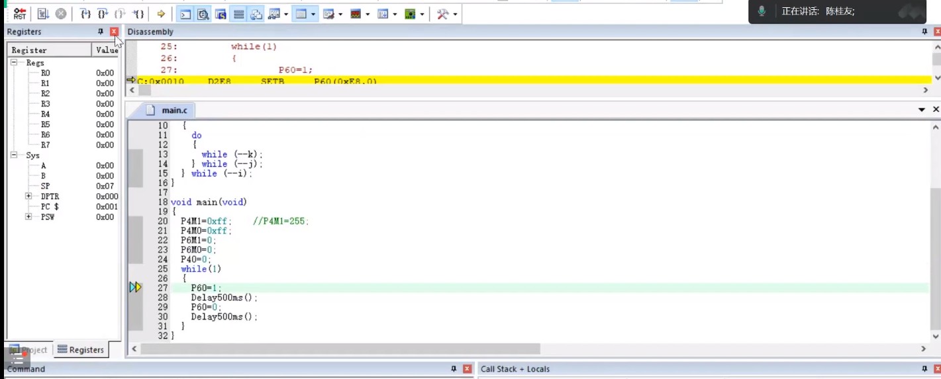Close the Registers panel

(x=114, y=31)
